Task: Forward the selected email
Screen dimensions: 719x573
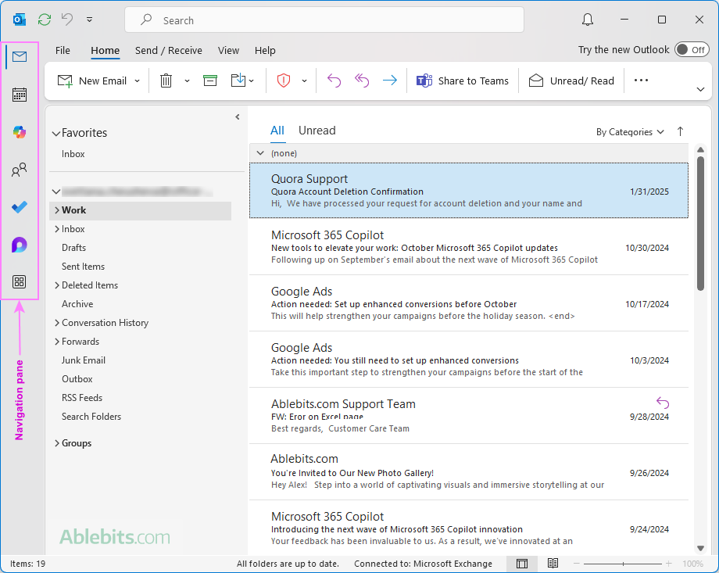Action: [390, 80]
